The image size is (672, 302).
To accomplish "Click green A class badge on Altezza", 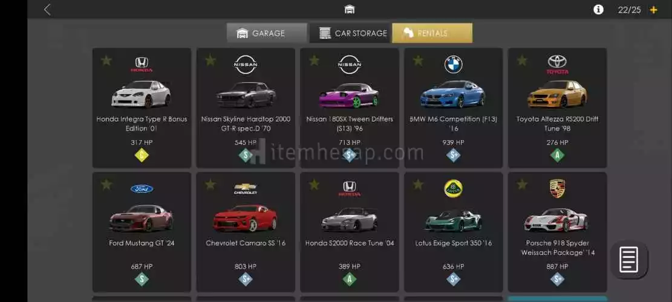I will point(557,155).
